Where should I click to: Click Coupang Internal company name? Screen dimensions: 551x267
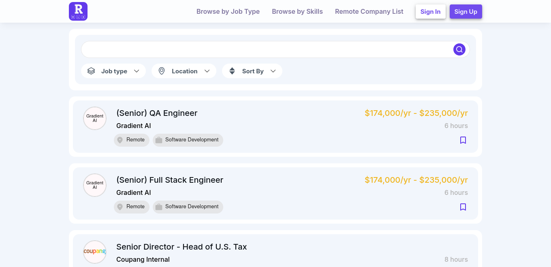coord(143,259)
